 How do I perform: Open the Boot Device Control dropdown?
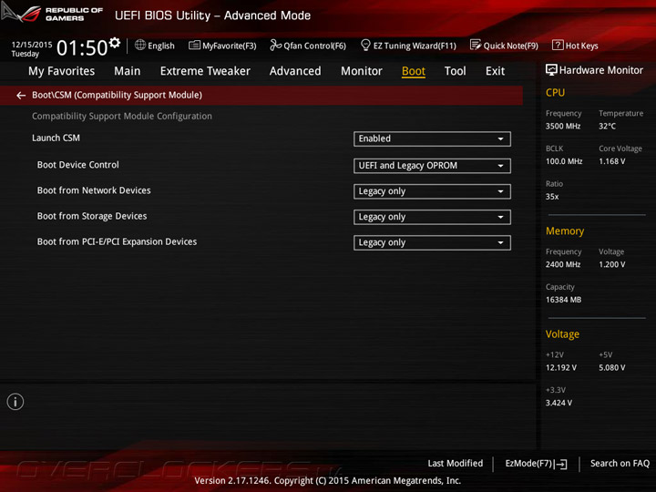(x=432, y=166)
